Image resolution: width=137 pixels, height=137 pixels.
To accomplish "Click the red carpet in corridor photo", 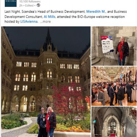I will [112, 135].
